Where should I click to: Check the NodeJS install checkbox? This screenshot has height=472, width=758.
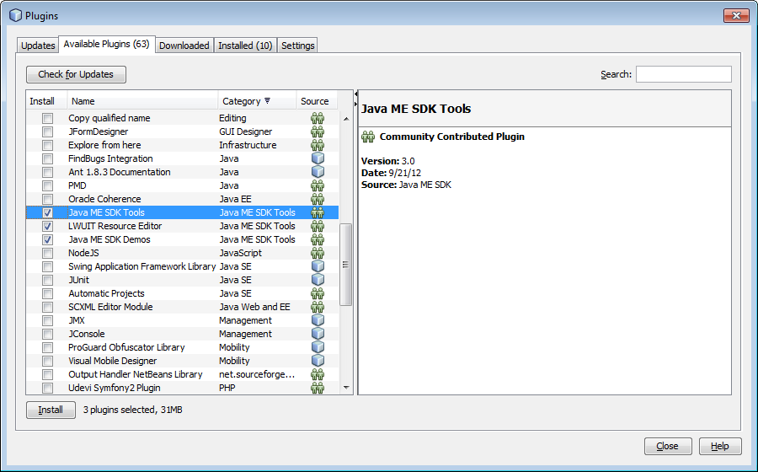point(47,254)
